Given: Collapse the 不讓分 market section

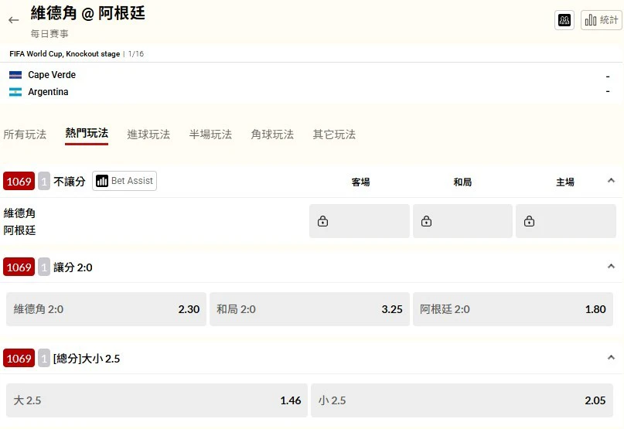Looking at the screenshot, I should click(x=611, y=181).
